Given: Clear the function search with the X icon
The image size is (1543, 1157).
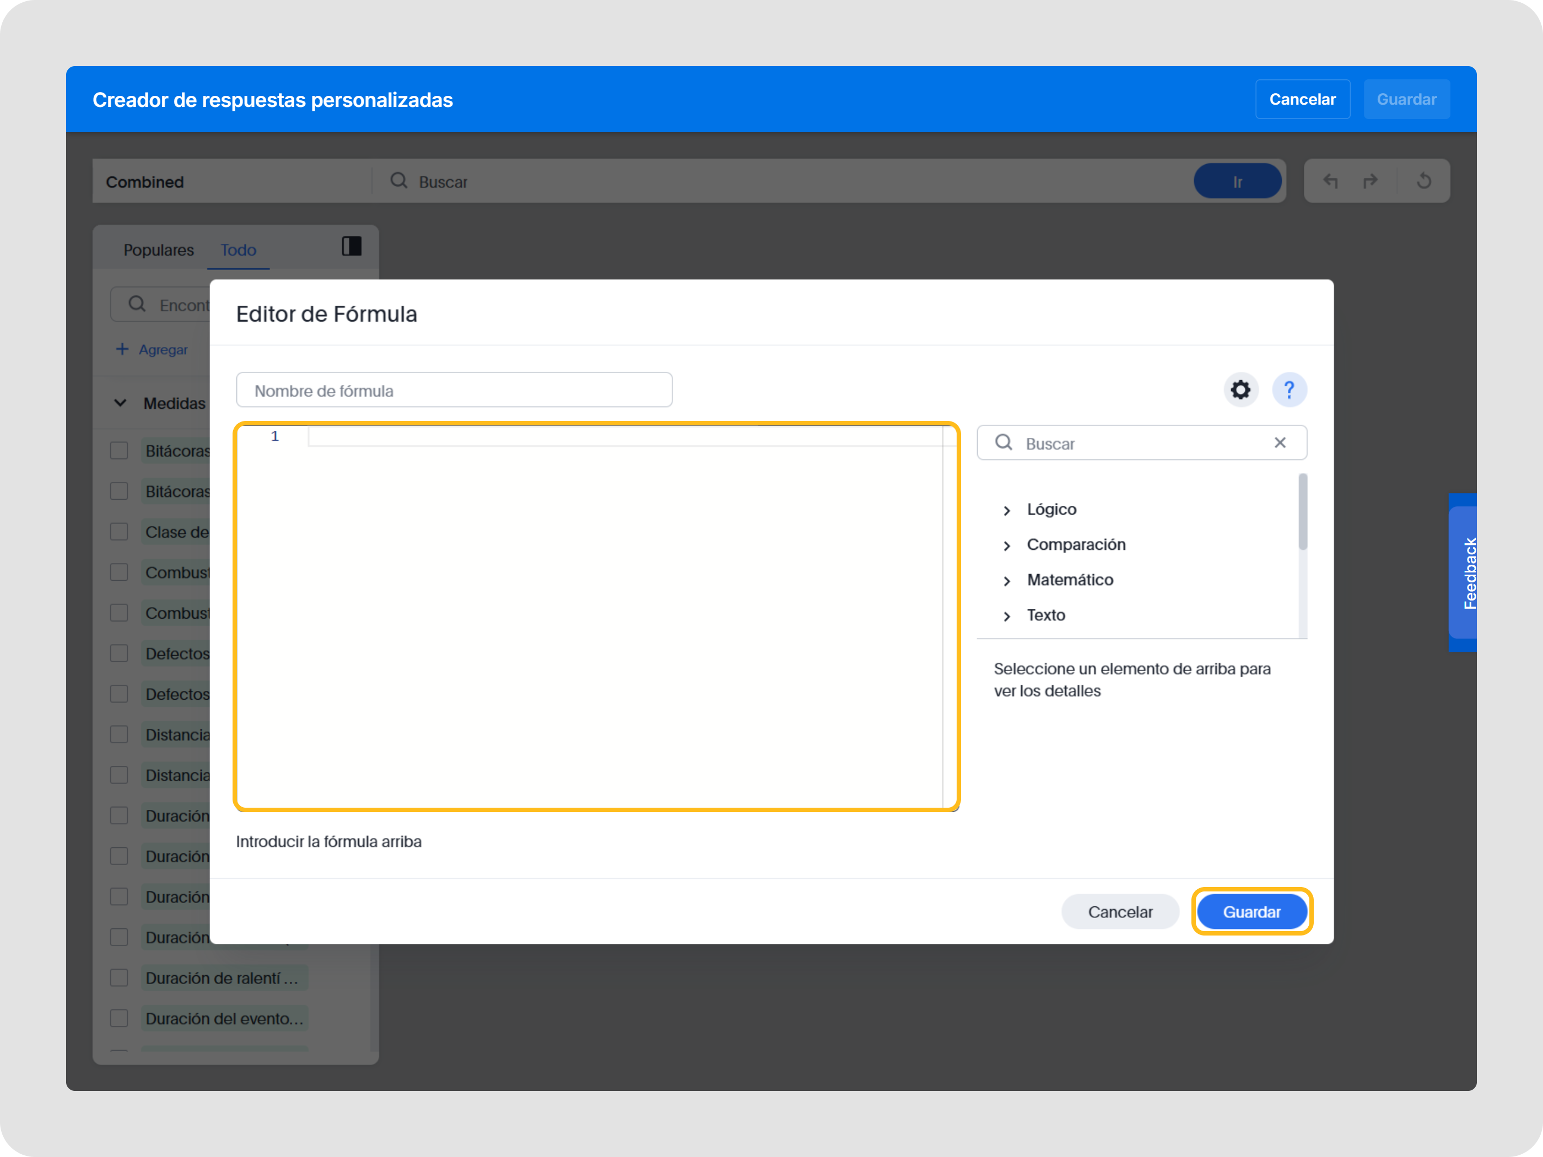Looking at the screenshot, I should click(x=1281, y=442).
